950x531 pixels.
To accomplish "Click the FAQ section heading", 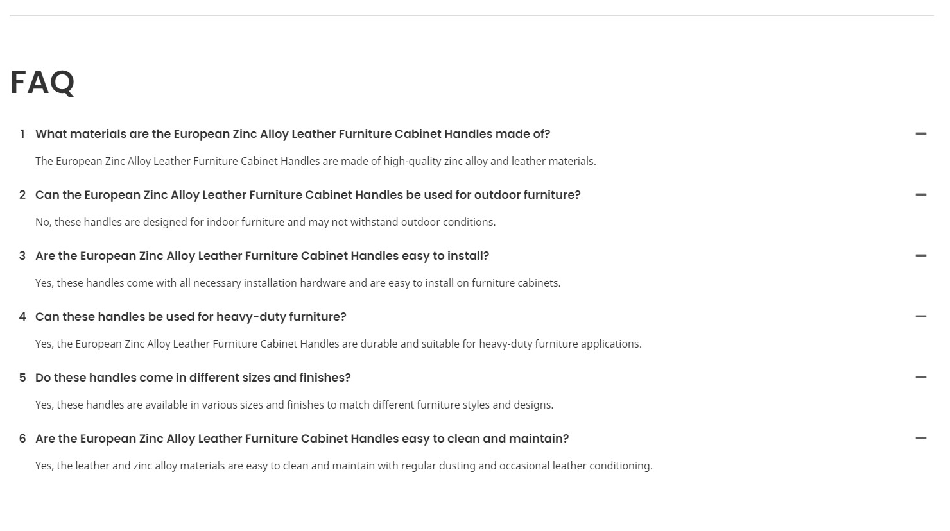I will (42, 83).
